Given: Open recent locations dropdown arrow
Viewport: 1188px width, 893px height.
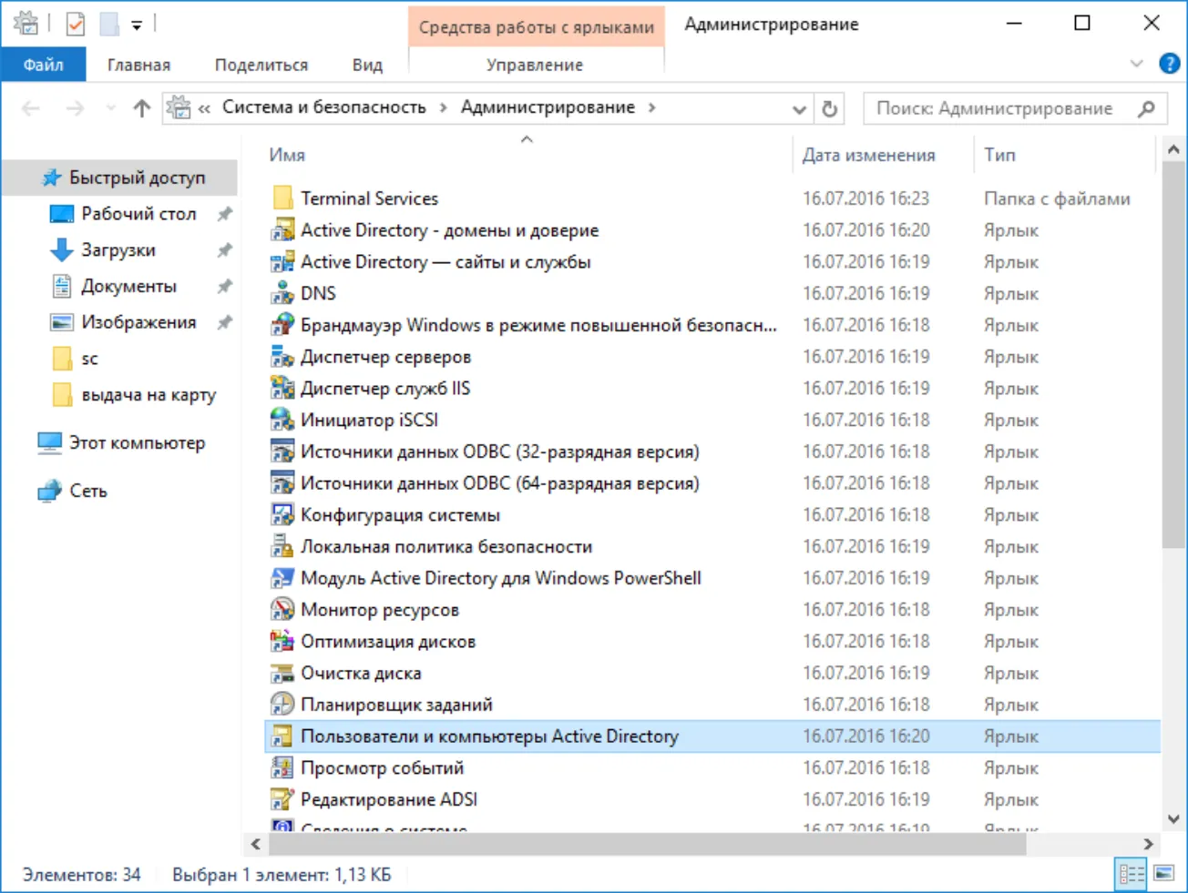Looking at the screenshot, I should click(111, 108).
